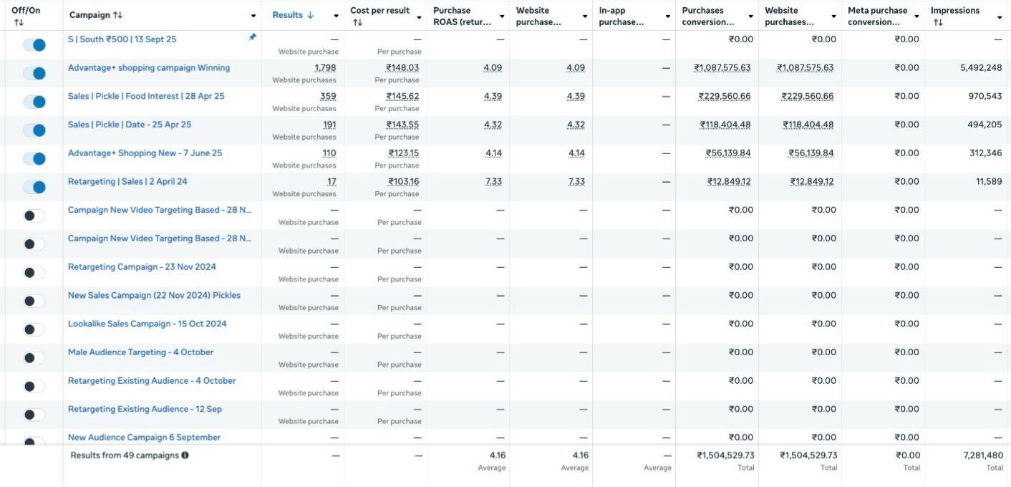
Task: Click the 1,798 website purchases result
Action: click(325, 68)
